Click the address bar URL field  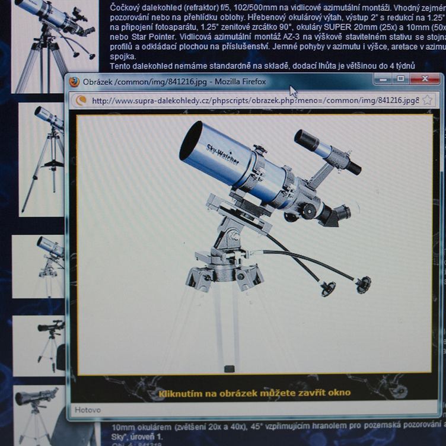253,100
